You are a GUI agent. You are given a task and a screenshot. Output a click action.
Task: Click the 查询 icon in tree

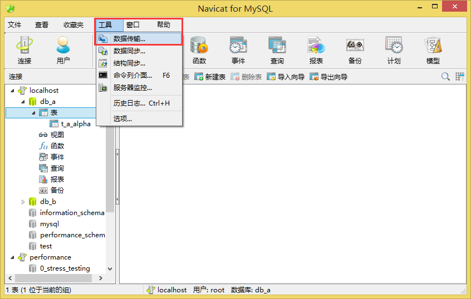coord(43,168)
